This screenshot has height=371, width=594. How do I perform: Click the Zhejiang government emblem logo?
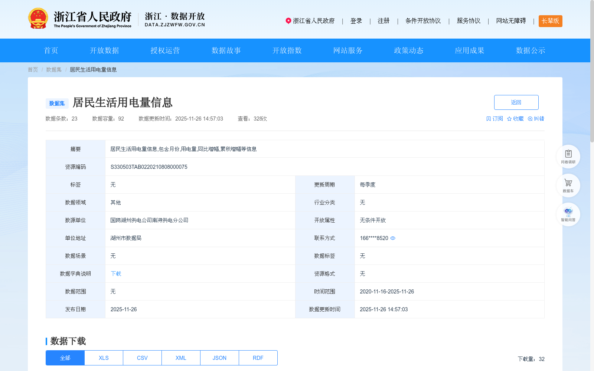point(38,19)
